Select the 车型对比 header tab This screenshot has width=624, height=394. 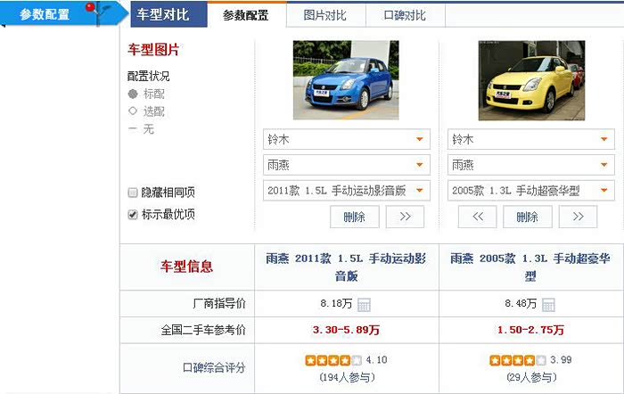[168, 14]
